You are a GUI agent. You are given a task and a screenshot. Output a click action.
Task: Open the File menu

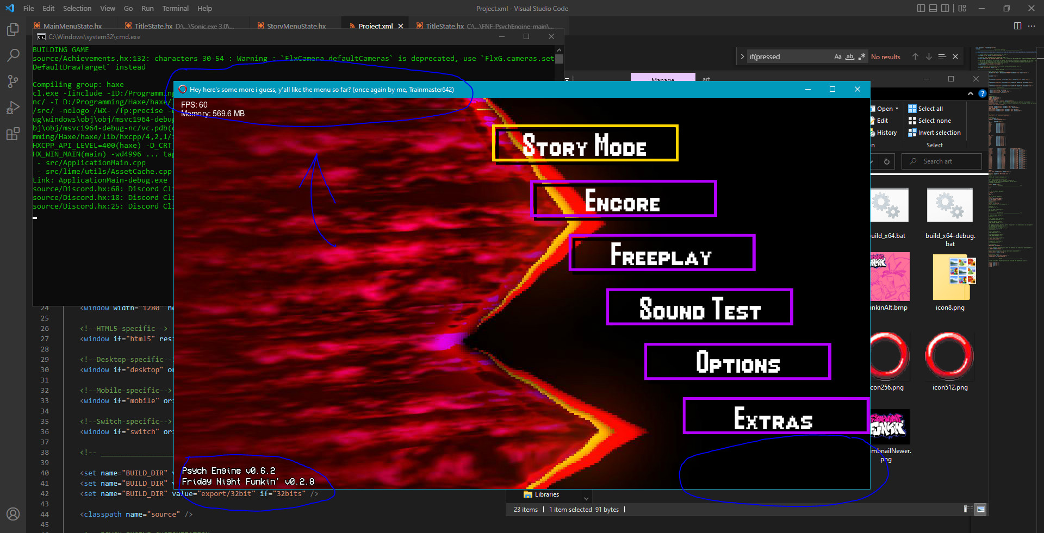pos(29,8)
